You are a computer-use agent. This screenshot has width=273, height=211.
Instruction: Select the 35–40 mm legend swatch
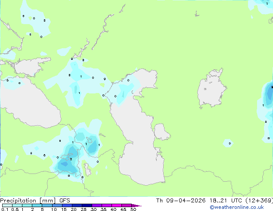pyautogui.click(x=107, y=205)
